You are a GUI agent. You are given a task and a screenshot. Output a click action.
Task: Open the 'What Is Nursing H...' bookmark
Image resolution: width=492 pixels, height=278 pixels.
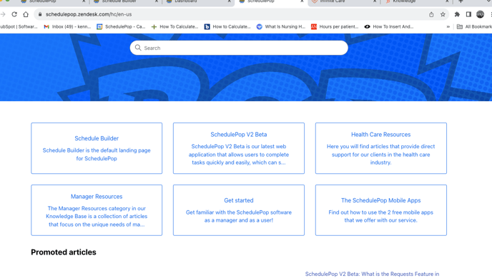(x=281, y=27)
